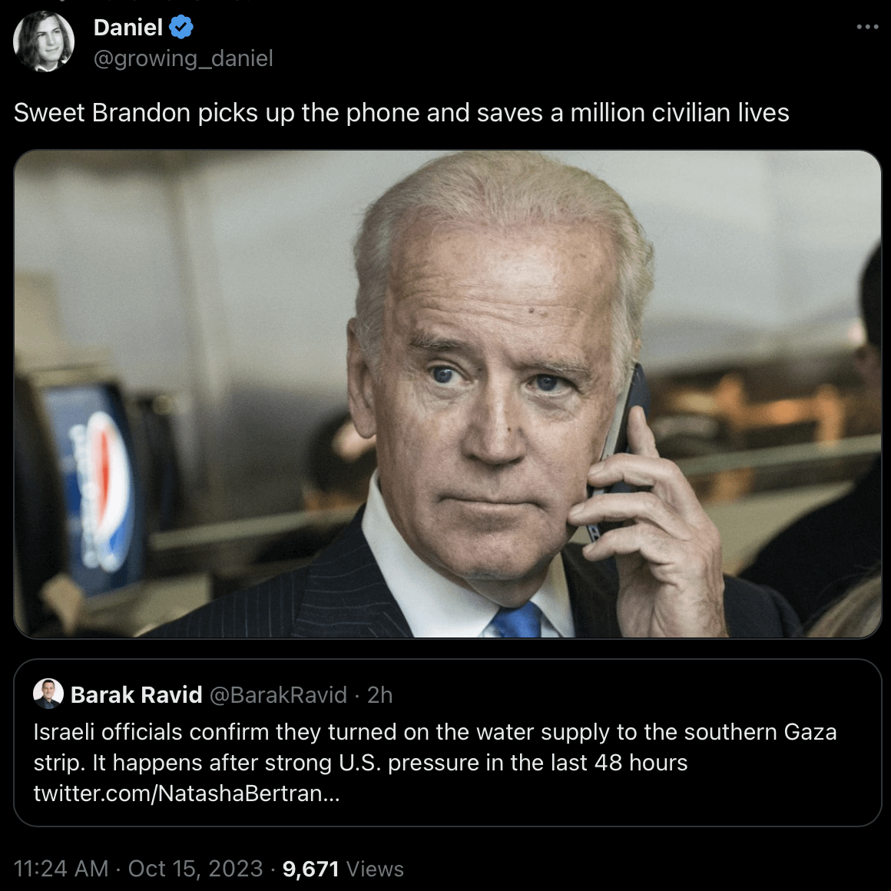Click the phone held in the photo
The height and width of the screenshot is (891, 891).
pos(627,430)
